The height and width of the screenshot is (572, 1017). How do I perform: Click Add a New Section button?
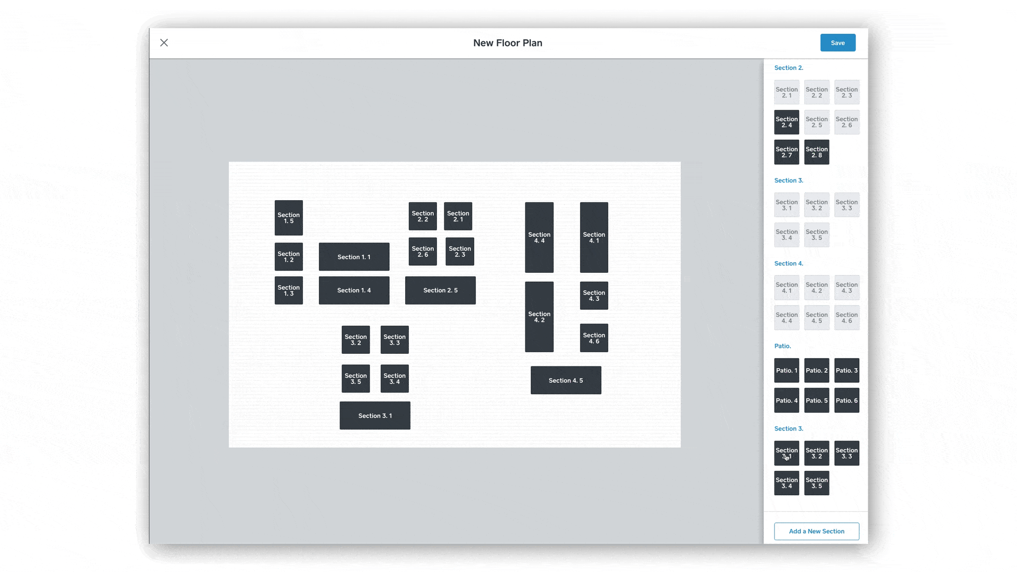click(816, 531)
